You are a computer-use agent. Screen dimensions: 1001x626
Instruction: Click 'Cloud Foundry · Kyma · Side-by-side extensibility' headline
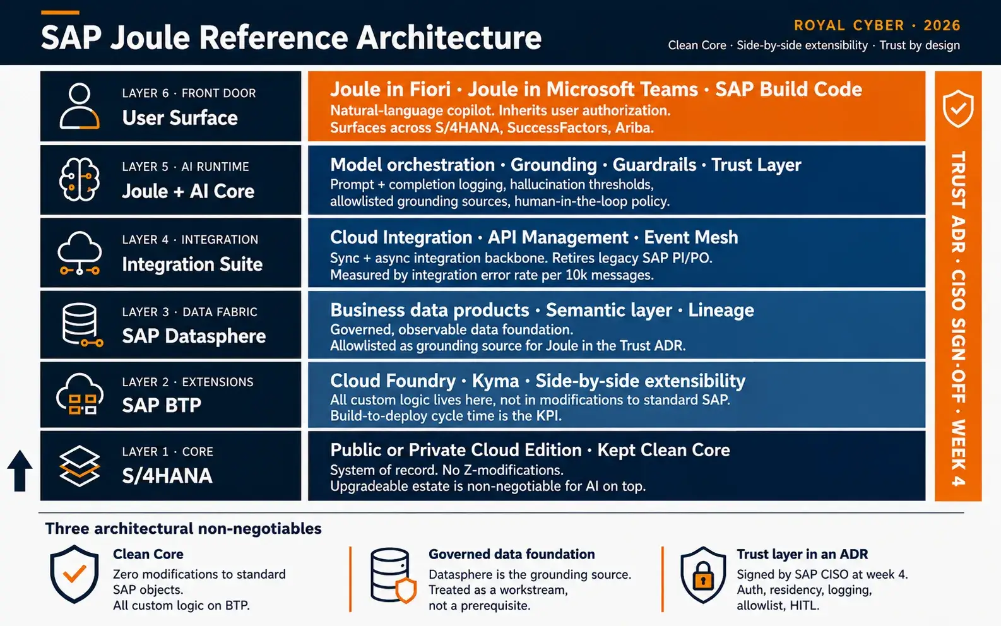coord(538,381)
